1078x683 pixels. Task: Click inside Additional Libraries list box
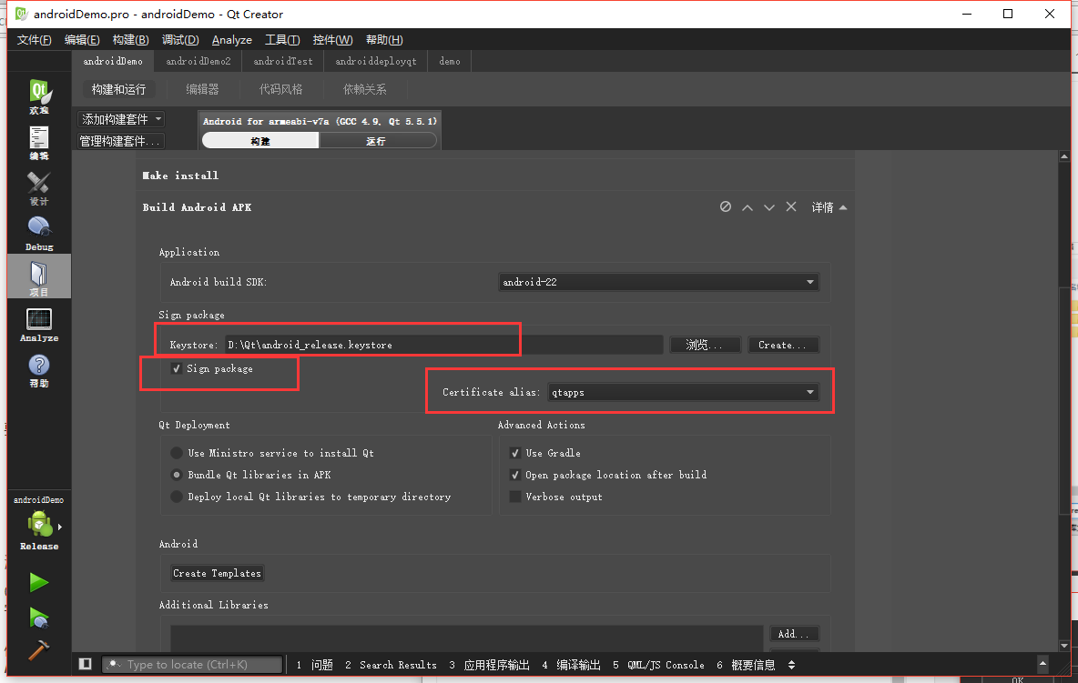click(x=467, y=638)
